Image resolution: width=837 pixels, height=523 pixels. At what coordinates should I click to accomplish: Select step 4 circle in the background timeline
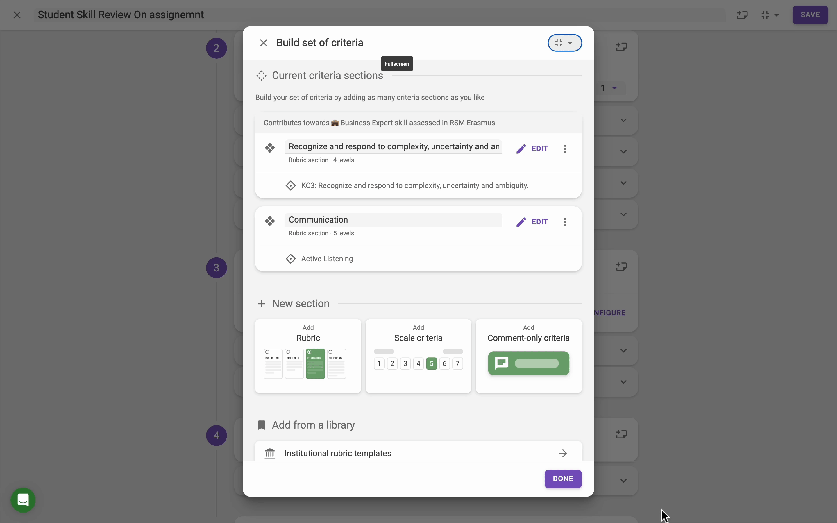(217, 435)
